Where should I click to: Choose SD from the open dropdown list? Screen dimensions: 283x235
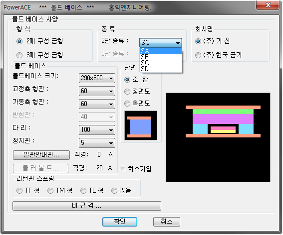pyautogui.click(x=161, y=69)
